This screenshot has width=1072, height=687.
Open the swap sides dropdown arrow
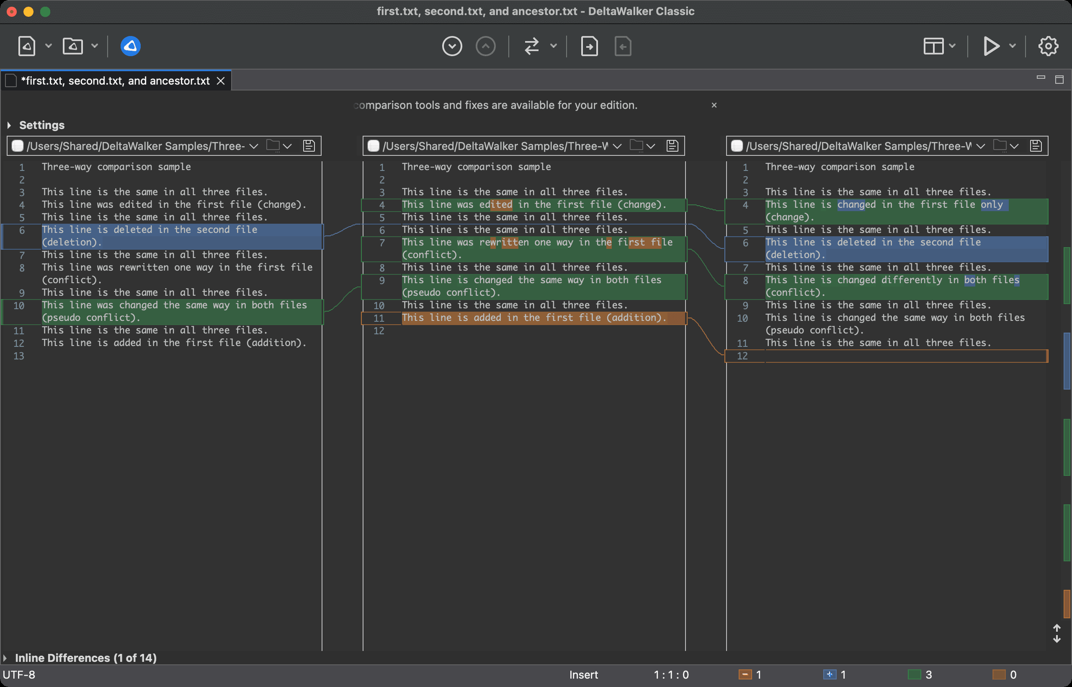tap(554, 46)
